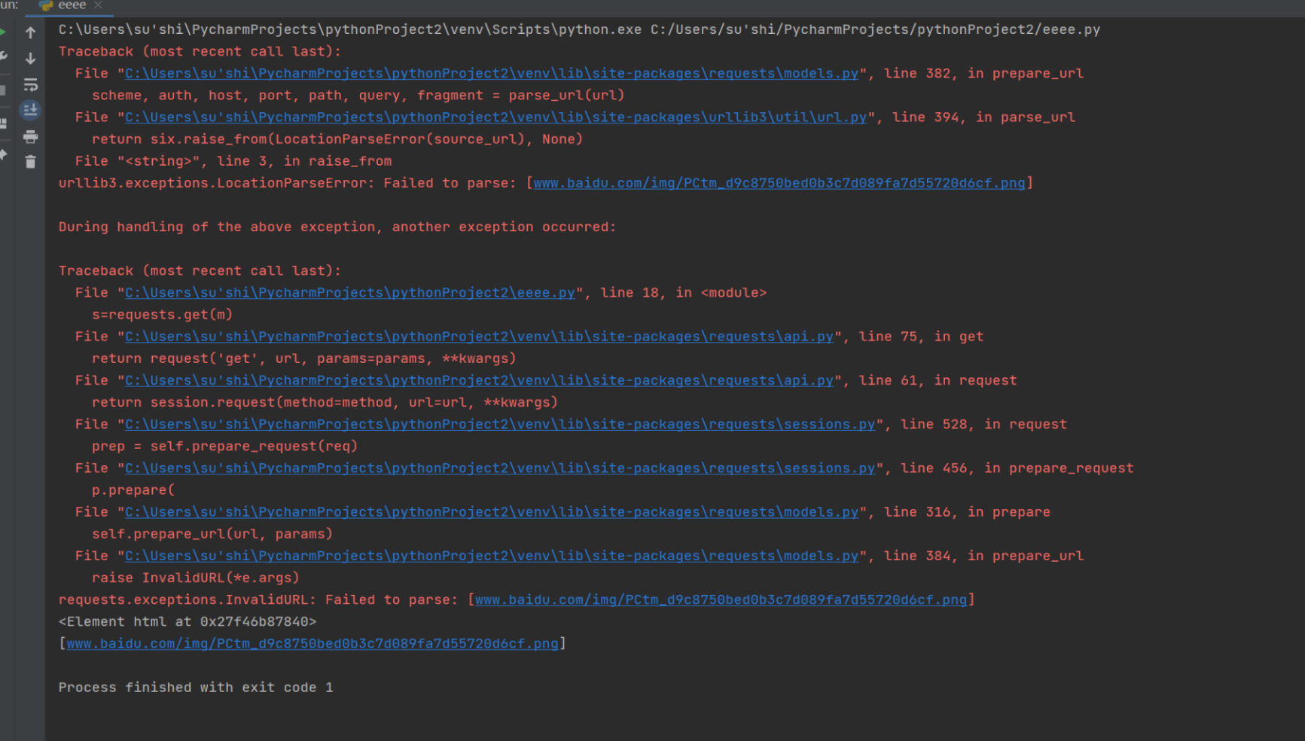Image resolution: width=1305 pixels, height=741 pixels.
Task: Open run configuration settings with the wrench icon
Action: 3,56
